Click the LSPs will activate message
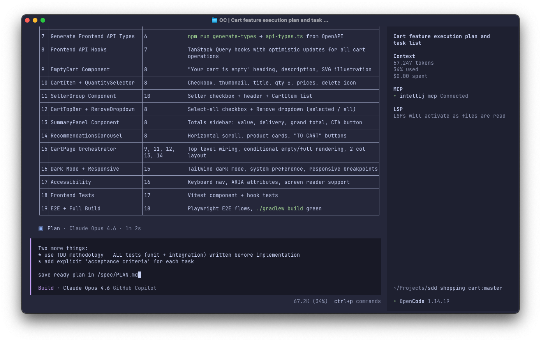Image resolution: width=541 pixels, height=342 pixels. point(449,116)
